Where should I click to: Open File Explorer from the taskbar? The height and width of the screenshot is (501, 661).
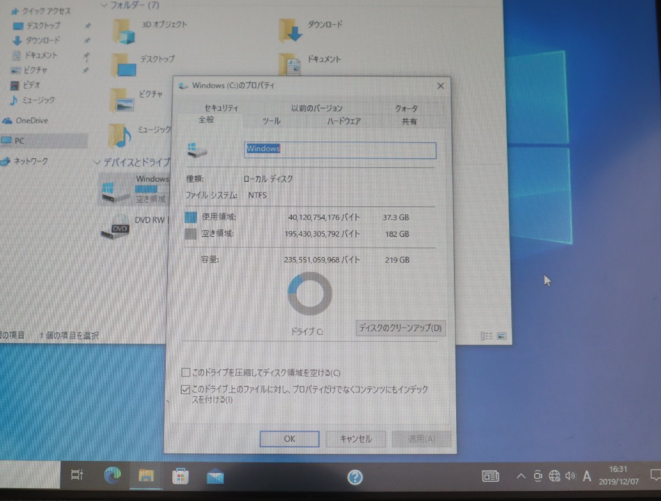tap(146, 475)
